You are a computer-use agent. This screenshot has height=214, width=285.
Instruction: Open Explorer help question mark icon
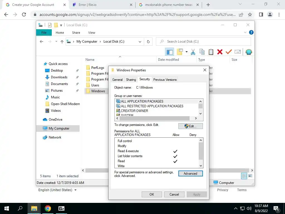(251, 32)
